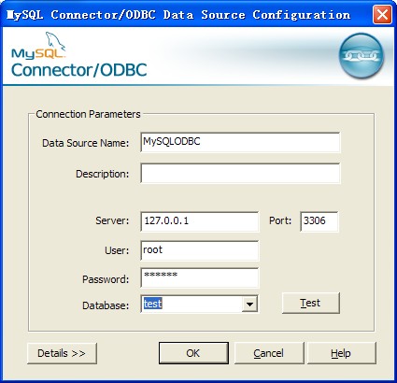The width and height of the screenshot is (397, 383).
Task: Focus the User field containing root
Action: click(x=200, y=250)
